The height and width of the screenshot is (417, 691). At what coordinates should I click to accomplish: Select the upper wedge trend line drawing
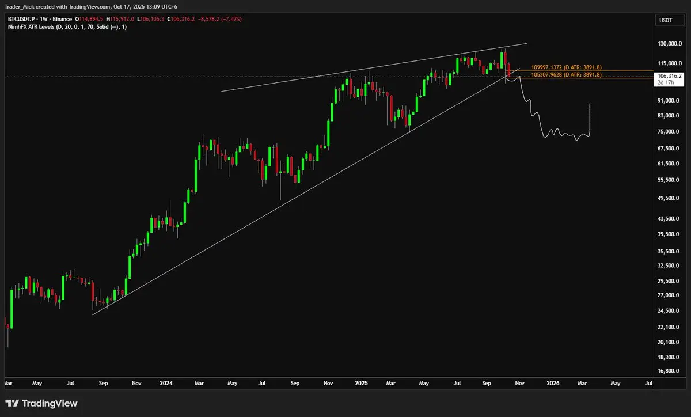pyautogui.click(x=374, y=67)
